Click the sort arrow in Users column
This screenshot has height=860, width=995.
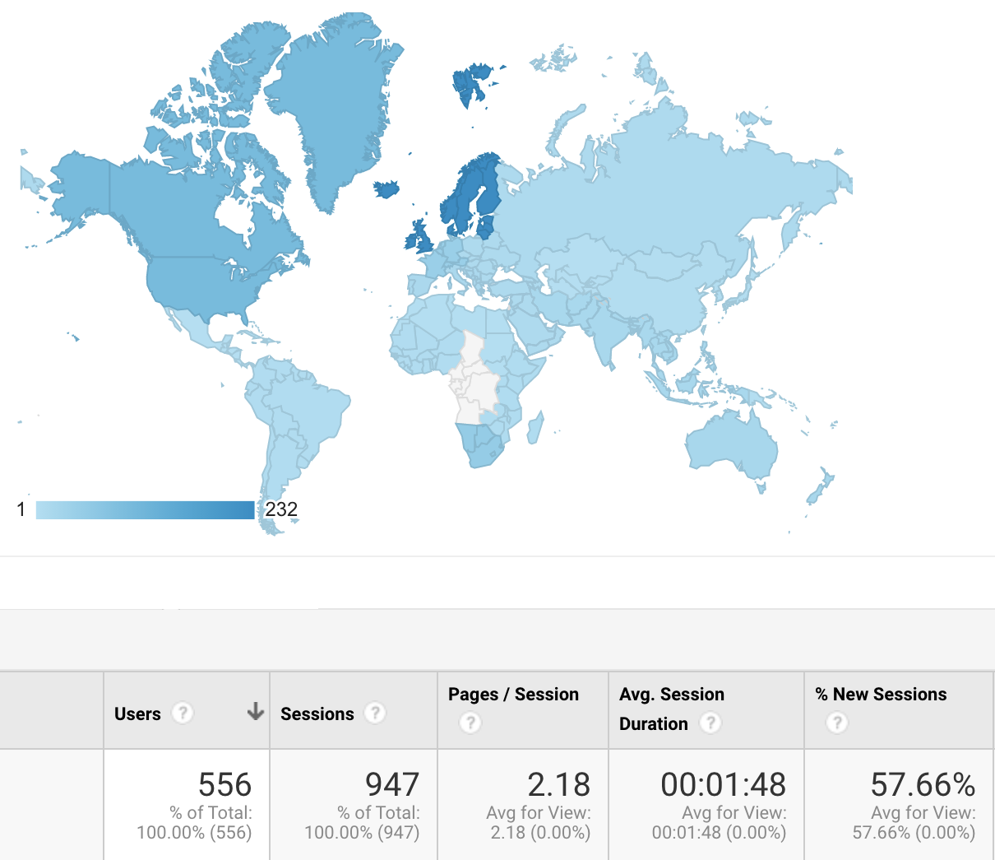255,712
